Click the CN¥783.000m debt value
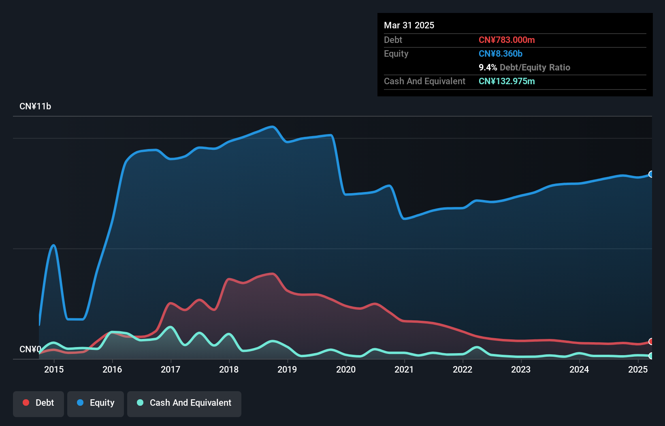Screen dimensions: 665x426 [x=507, y=40]
